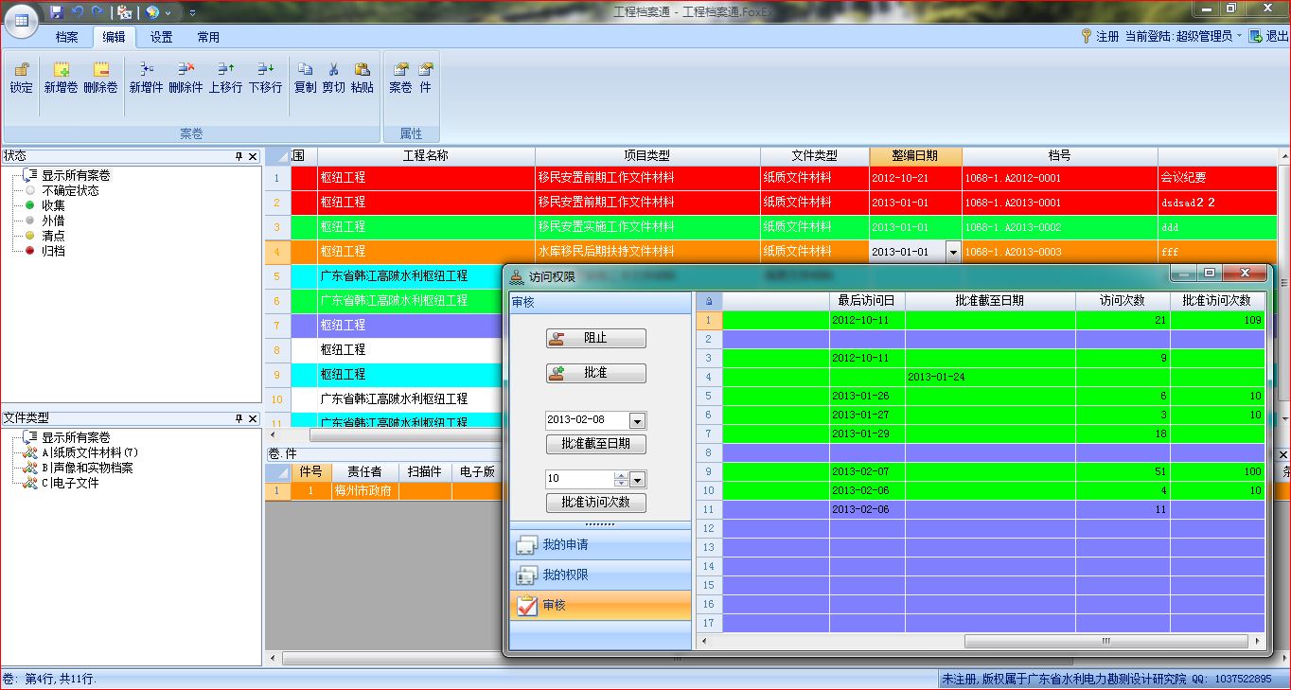Click the 1068-1.A2013-0003 archive number cell
Screen dimensions: 1291x690
click(x=1060, y=252)
